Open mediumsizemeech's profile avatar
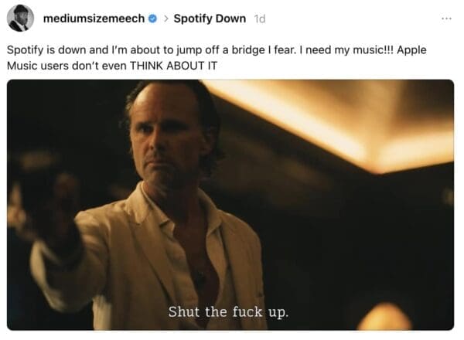Viewport: 464px width, 340px height. click(20, 18)
